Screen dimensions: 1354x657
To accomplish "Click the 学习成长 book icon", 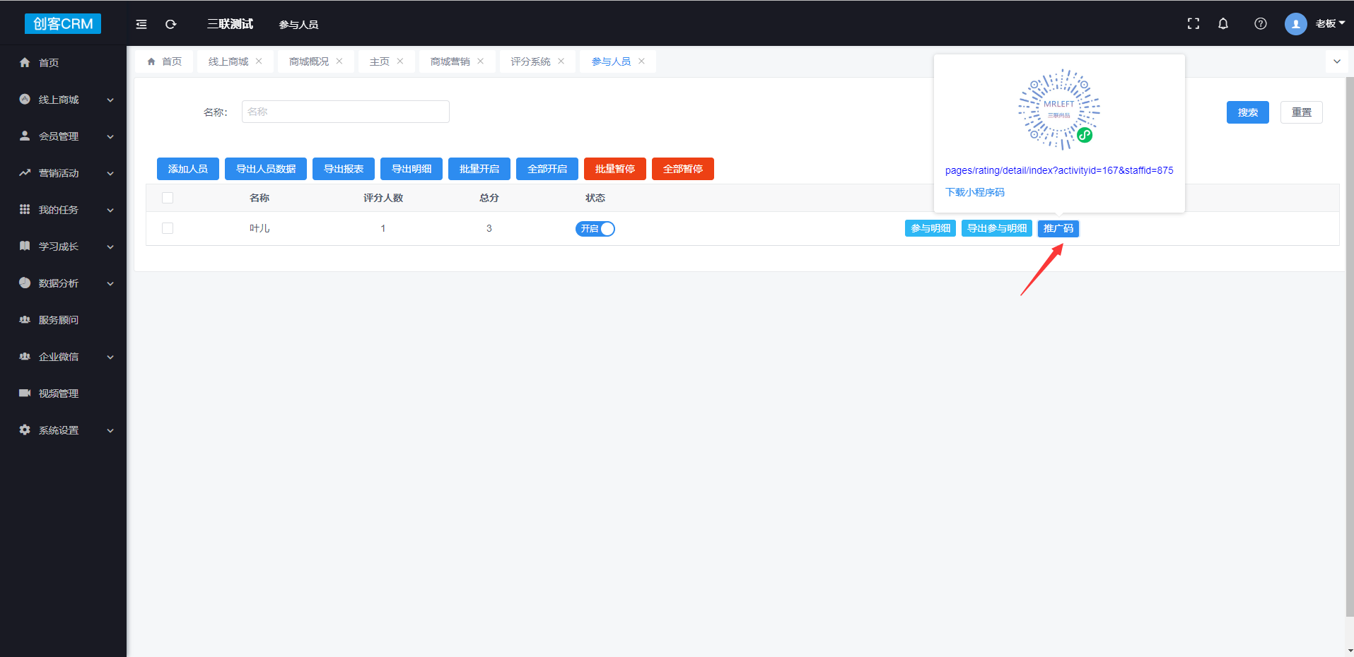I will click(25, 247).
